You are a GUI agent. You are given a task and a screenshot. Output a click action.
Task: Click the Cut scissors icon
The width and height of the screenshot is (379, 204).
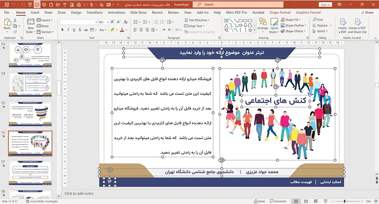[15, 20]
